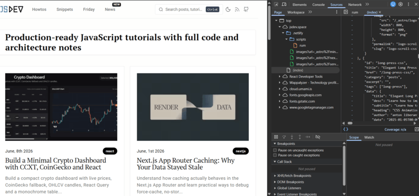Open DevTools settings gear
This screenshot has width=419, height=196.
401,4
